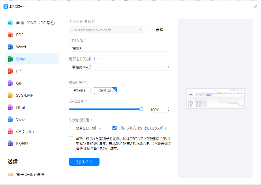Click the CAD (.dxf) icon
This screenshot has height=185, width=261.
coord(10,131)
